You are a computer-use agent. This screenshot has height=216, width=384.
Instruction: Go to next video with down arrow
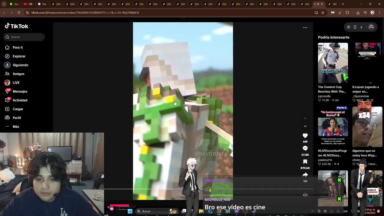pos(305,126)
